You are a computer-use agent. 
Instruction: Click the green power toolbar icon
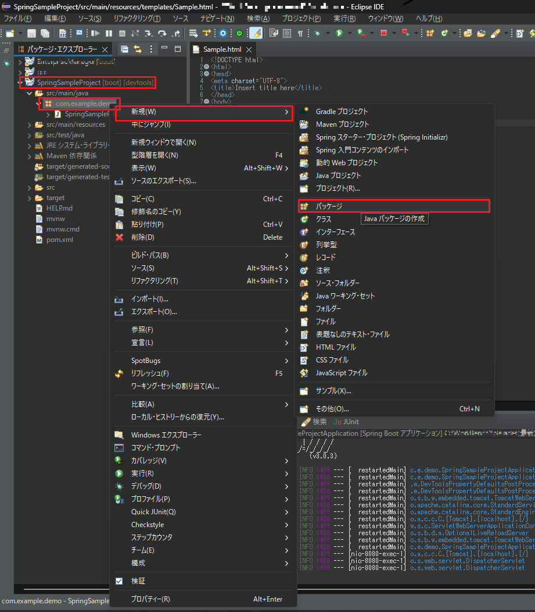239,34
